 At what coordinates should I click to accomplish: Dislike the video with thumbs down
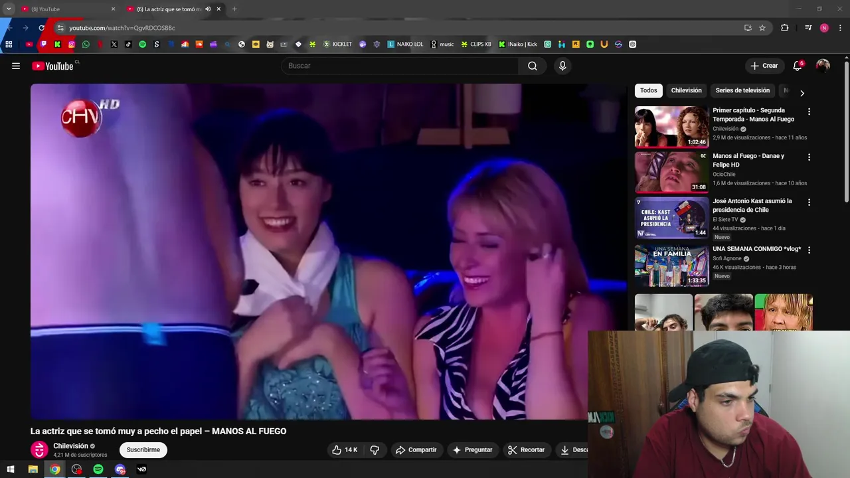(x=375, y=449)
